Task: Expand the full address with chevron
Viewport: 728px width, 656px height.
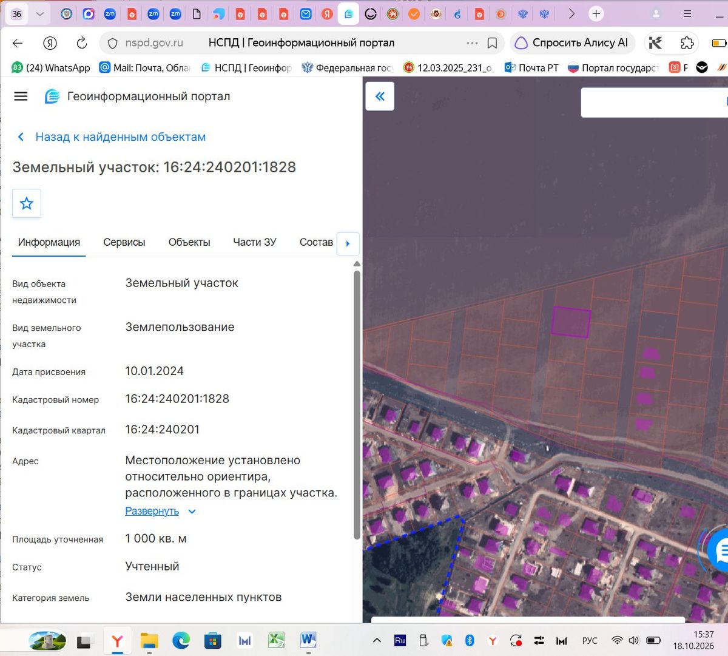Action: pyautogui.click(x=192, y=512)
